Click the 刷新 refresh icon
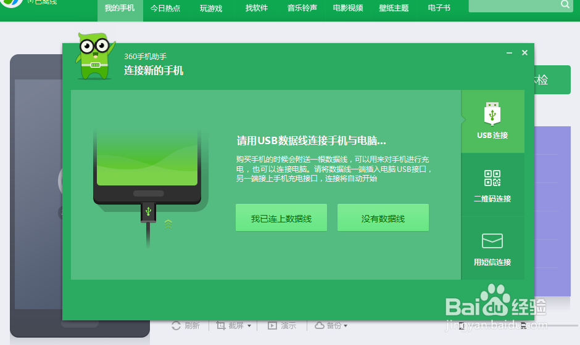Screen dimensions: 580x345 tap(176, 325)
